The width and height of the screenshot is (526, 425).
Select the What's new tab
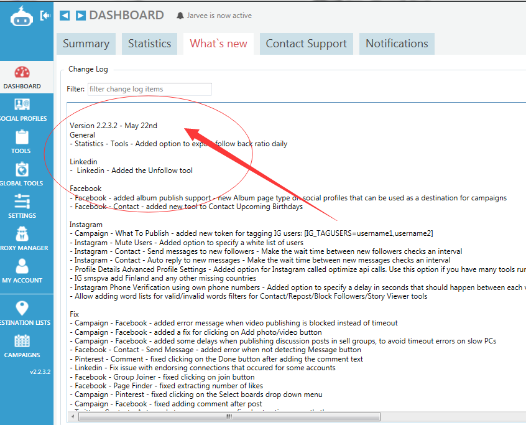click(x=218, y=44)
